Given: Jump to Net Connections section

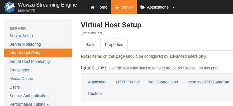Looking at the screenshot, I should coord(163,82).
